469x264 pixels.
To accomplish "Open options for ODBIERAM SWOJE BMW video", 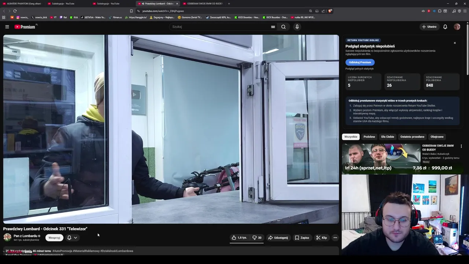I will point(461,146).
